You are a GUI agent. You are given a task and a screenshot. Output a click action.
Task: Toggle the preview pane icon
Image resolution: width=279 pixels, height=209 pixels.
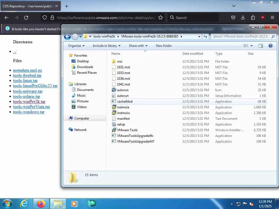tap(261, 46)
